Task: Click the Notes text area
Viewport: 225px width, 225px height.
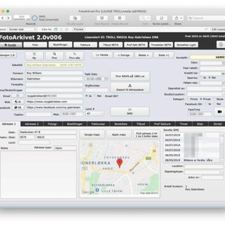Action: coord(38,174)
